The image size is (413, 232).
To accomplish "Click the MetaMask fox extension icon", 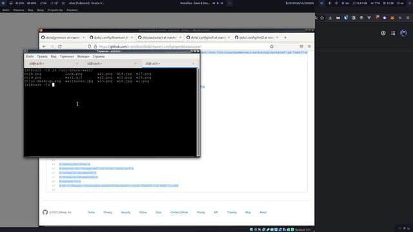I will point(392,18).
